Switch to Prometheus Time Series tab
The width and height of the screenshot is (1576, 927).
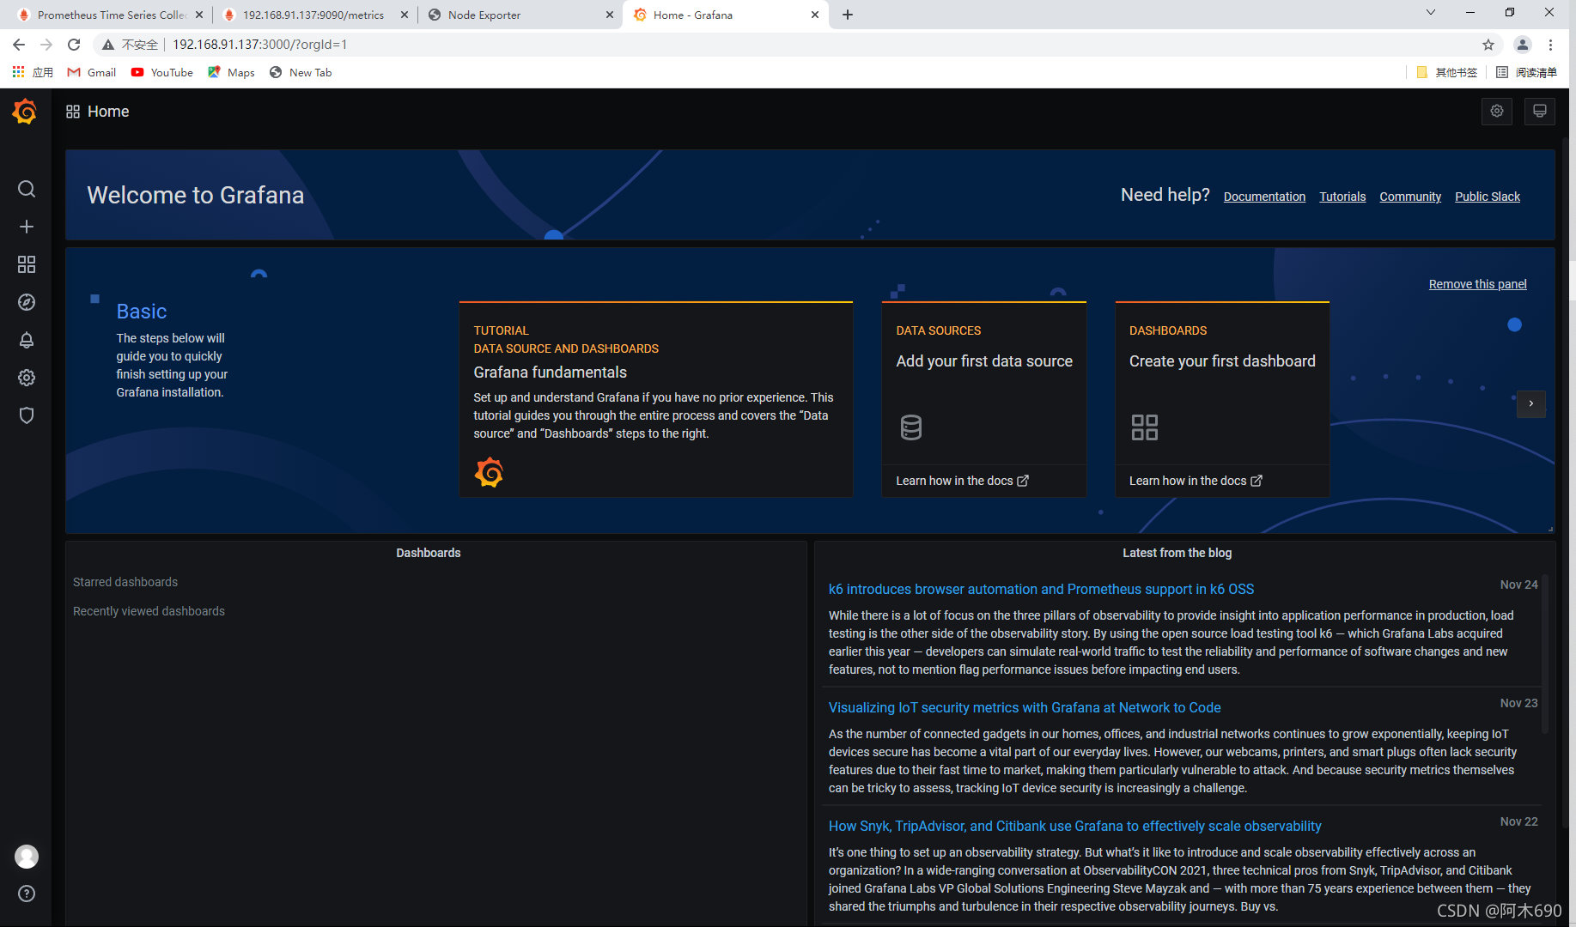pyautogui.click(x=112, y=15)
